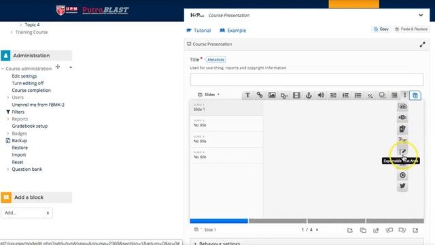Image resolution: width=435 pixels, height=245 pixels.
Task: Choose Exportable Text Area from the more menu
Action: click(402, 152)
